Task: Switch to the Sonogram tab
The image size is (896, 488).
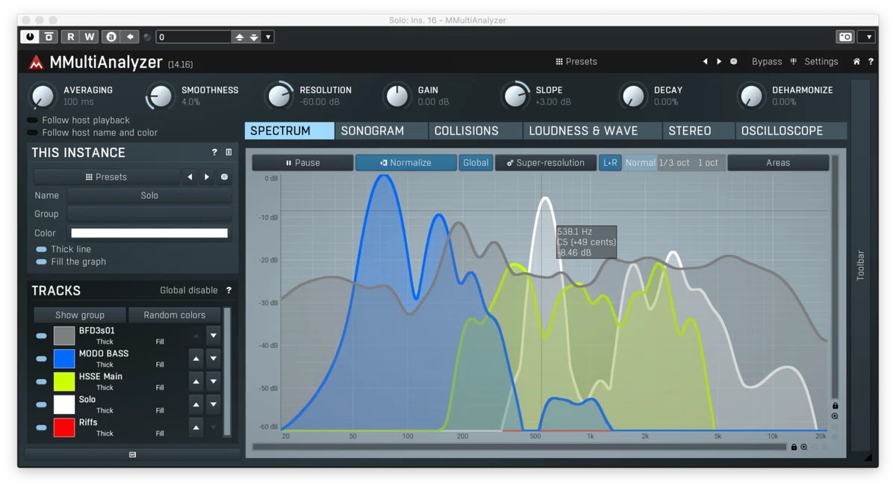Action: click(x=382, y=131)
